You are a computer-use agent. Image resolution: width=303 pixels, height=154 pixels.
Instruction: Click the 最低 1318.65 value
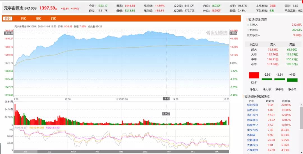(x=130, y=11)
